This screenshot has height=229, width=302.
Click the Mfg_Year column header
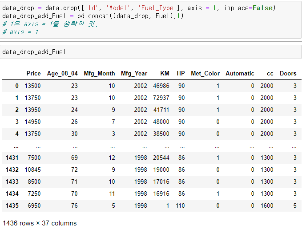134,73
